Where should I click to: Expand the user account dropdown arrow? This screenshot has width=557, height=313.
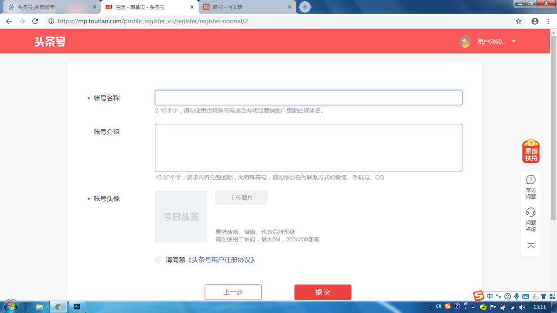pyautogui.click(x=514, y=41)
